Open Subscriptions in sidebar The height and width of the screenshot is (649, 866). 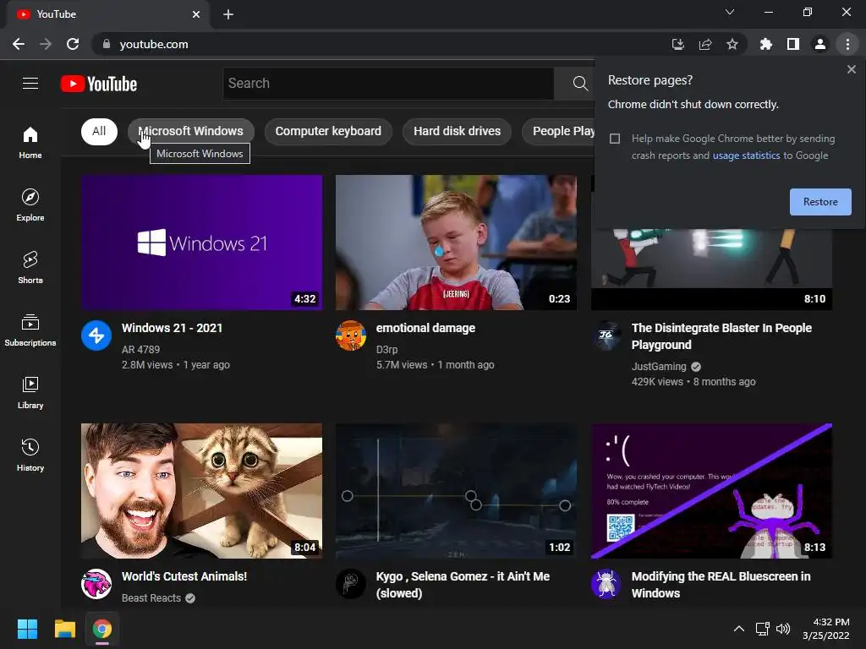tap(30, 330)
